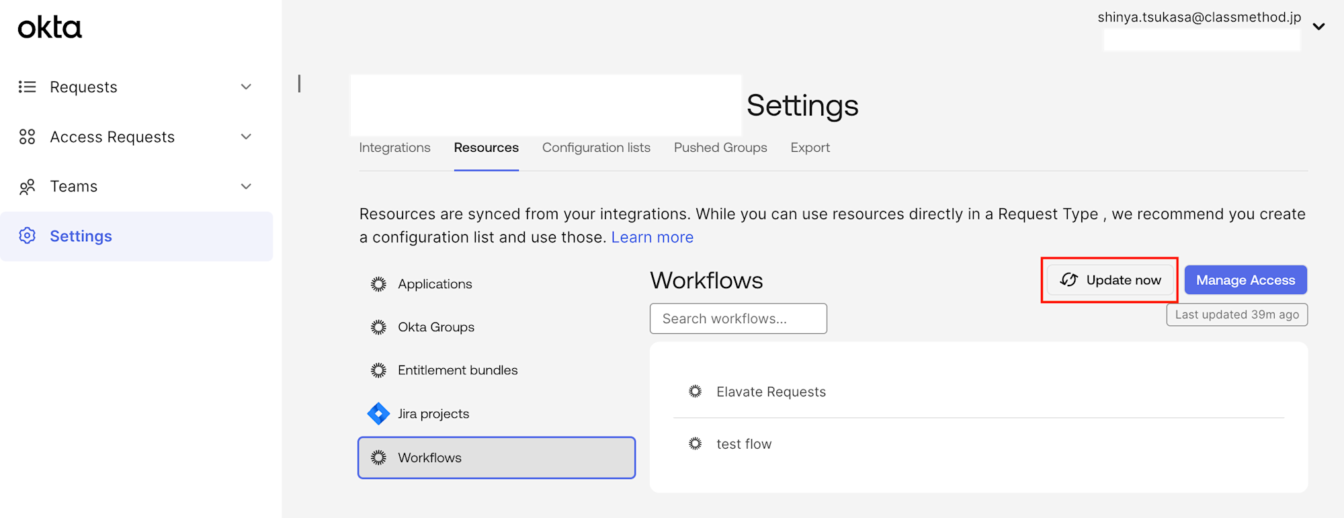
Task: Click the Elavate Requests workflow icon
Action: pyautogui.click(x=695, y=391)
